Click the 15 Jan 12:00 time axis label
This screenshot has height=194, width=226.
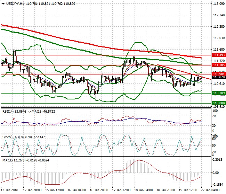pos(55,190)
